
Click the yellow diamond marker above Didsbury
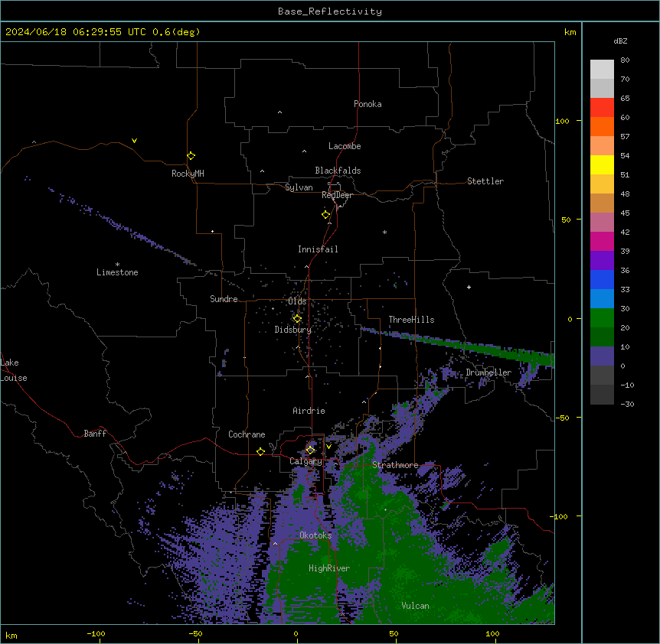pos(297,319)
